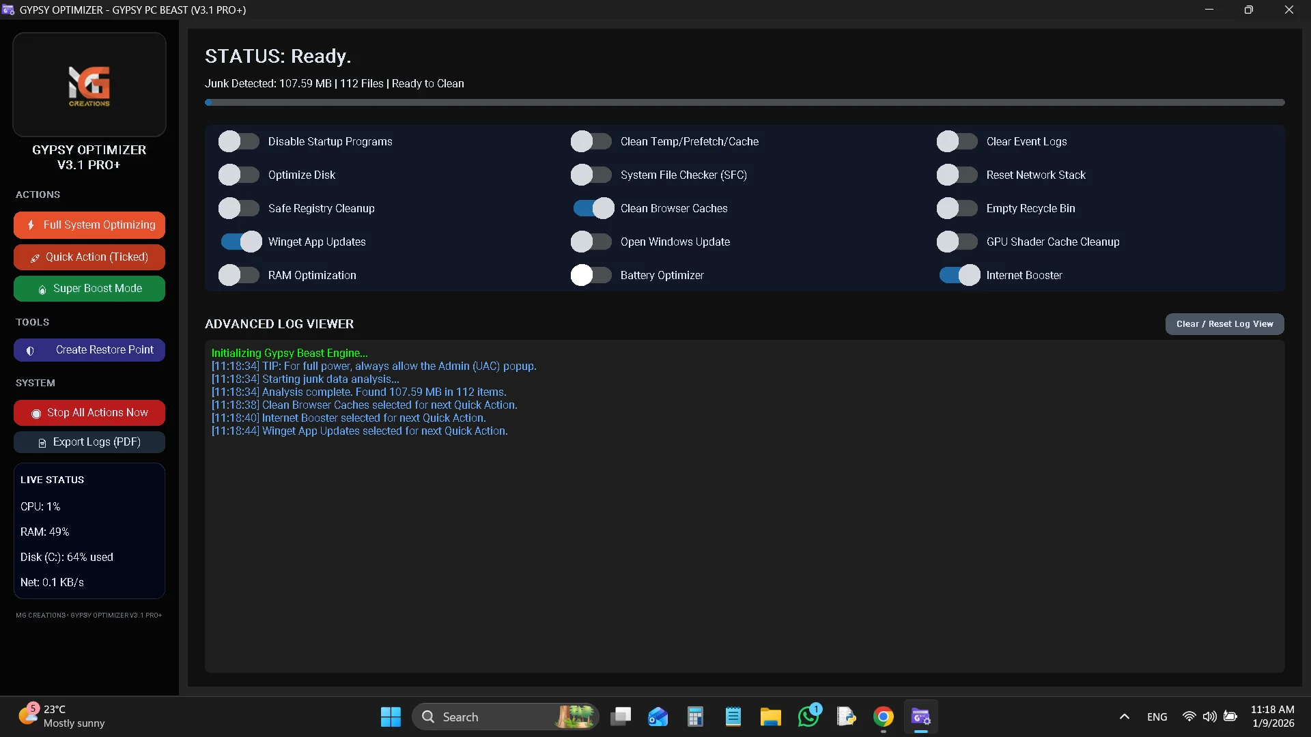The image size is (1311, 737).
Task: Export logs as PDF
Action: [x=89, y=442]
